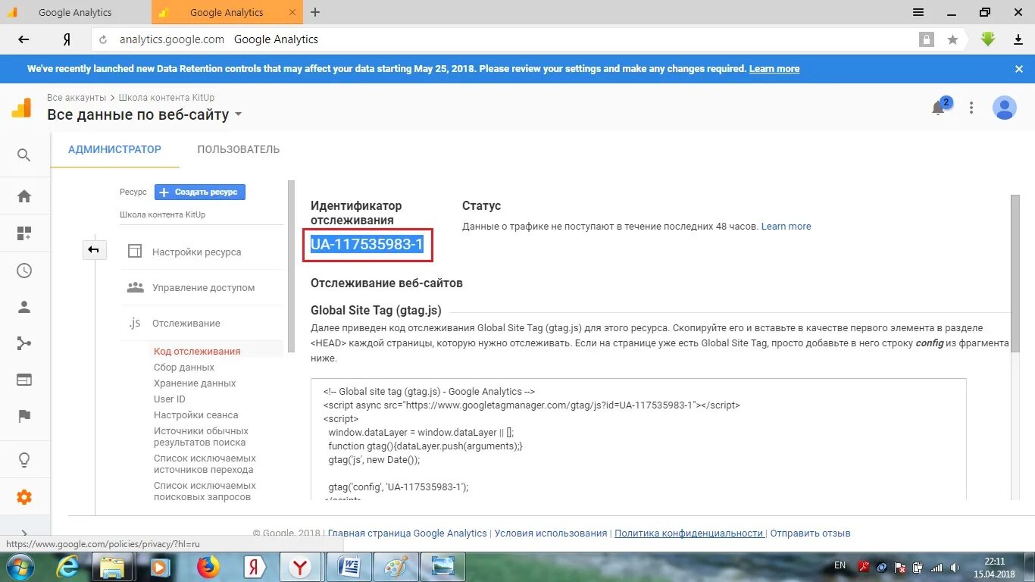Select the second Google Analytics browser tab
The width and height of the screenshot is (1035, 582).
click(227, 12)
